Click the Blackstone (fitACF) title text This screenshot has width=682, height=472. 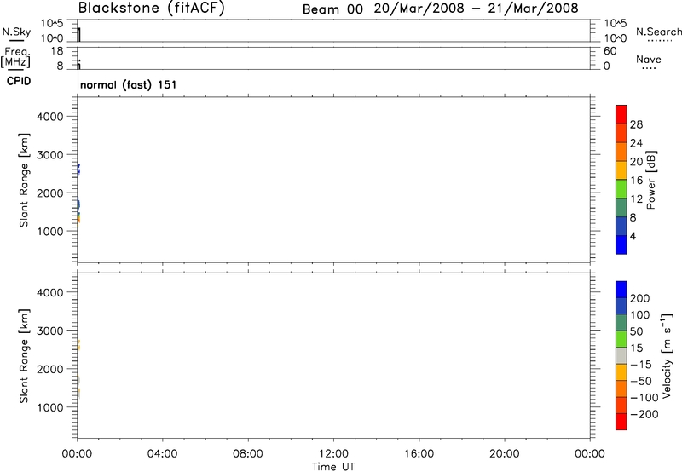[x=152, y=9]
